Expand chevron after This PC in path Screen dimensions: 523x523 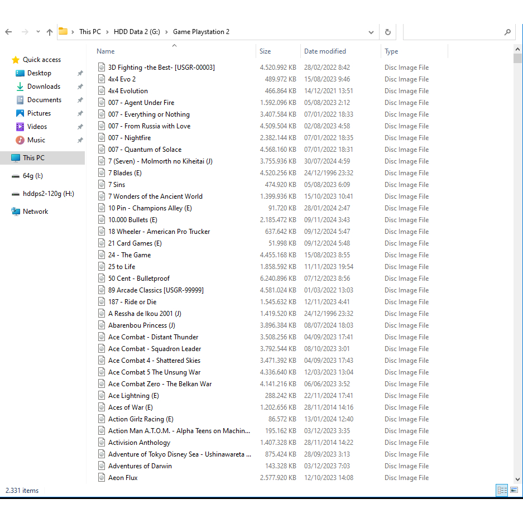click(x=107, y=32)
